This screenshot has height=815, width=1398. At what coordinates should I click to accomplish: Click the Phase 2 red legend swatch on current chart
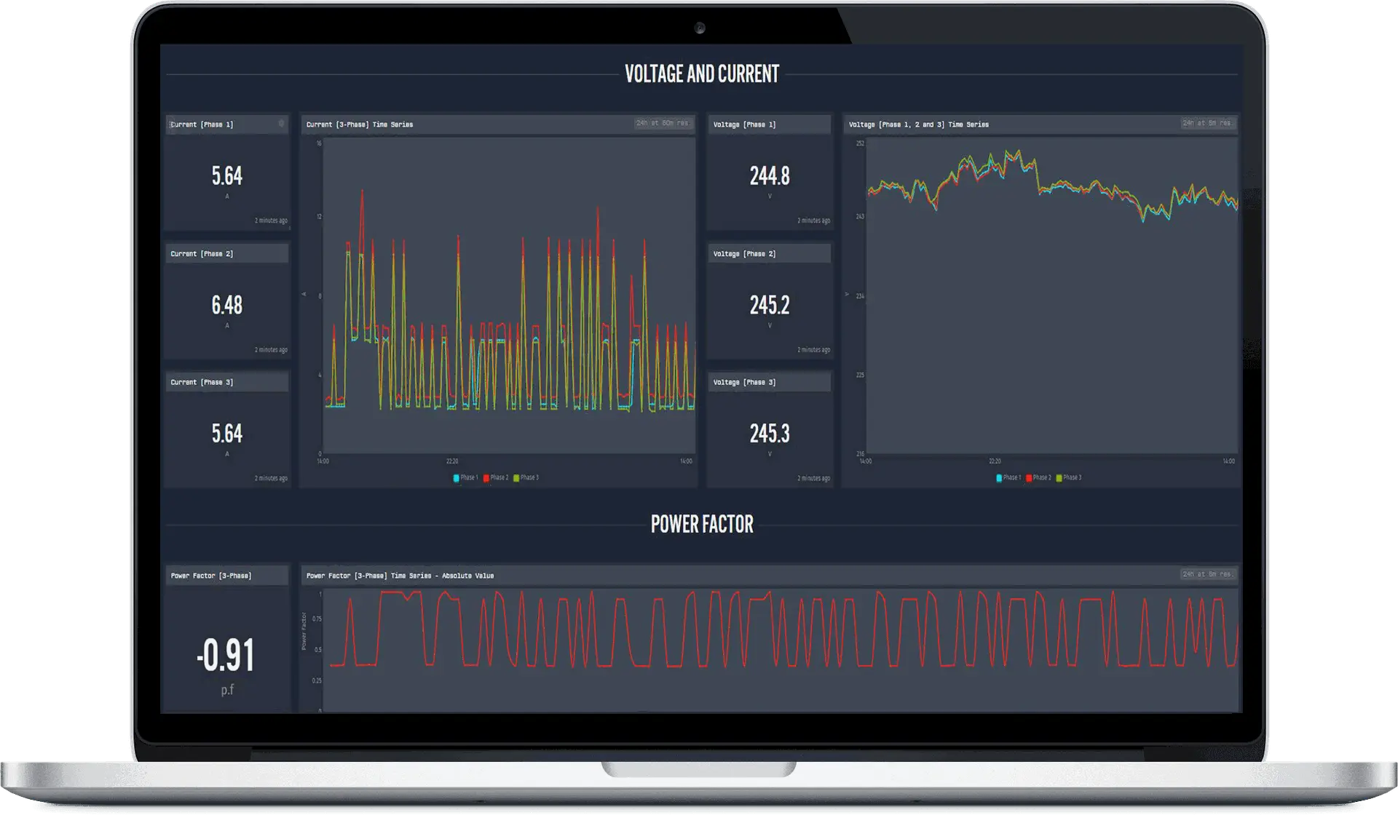(x=486, y=478)
